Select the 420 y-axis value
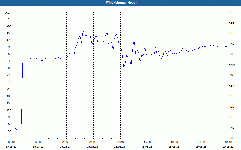Viewport: 241px width, 150px height. click(x=9, y=40)
